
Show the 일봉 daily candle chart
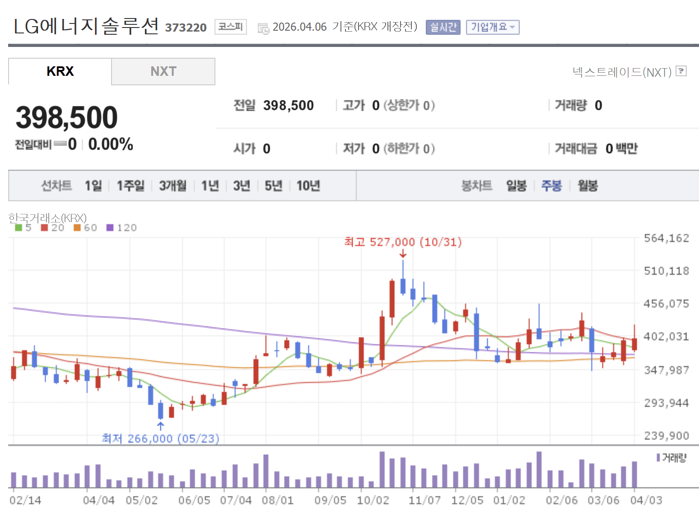click(x=516, y=185)
